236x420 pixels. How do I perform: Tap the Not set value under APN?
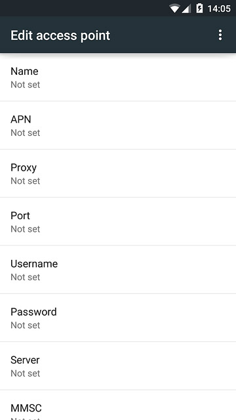click(26, 133)
